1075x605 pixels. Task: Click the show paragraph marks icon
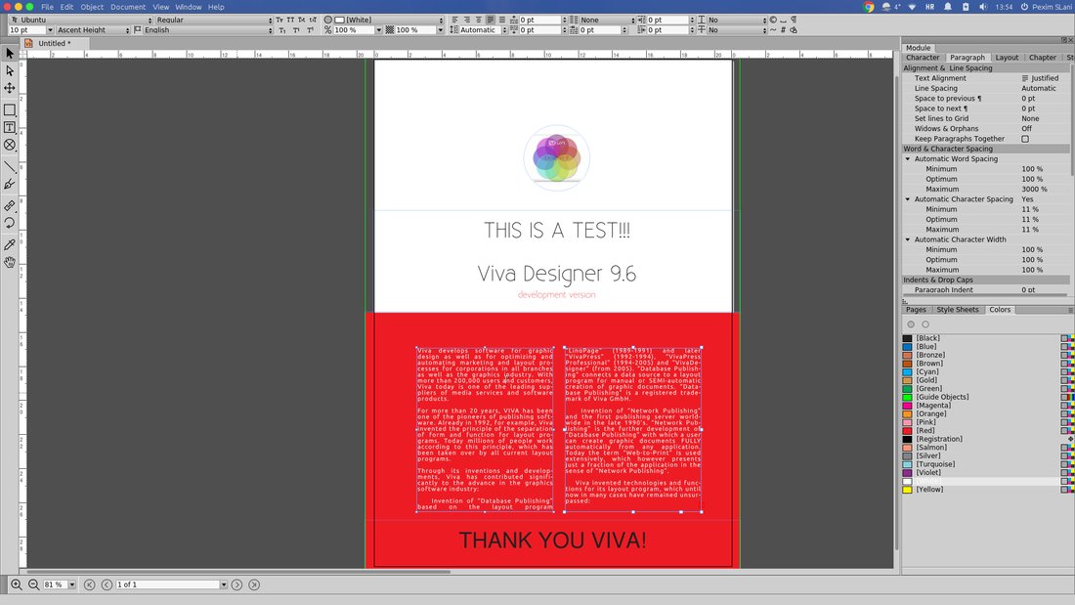794,20
